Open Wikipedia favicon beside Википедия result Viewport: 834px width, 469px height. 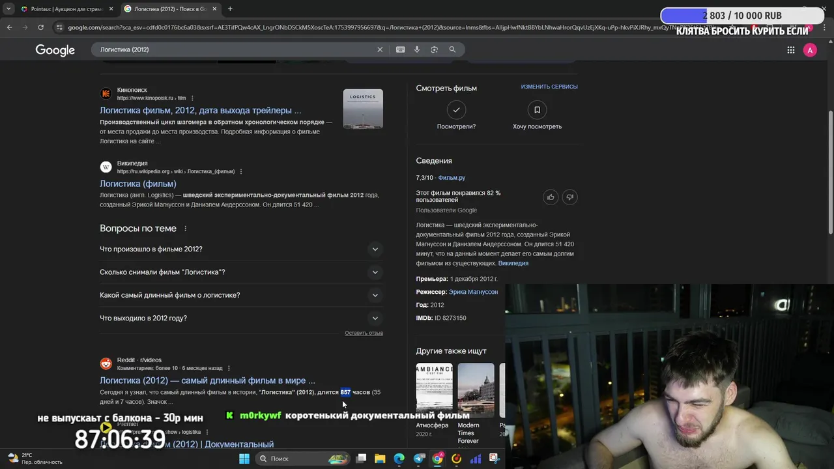pyautogui.click(x=106, y=167)
